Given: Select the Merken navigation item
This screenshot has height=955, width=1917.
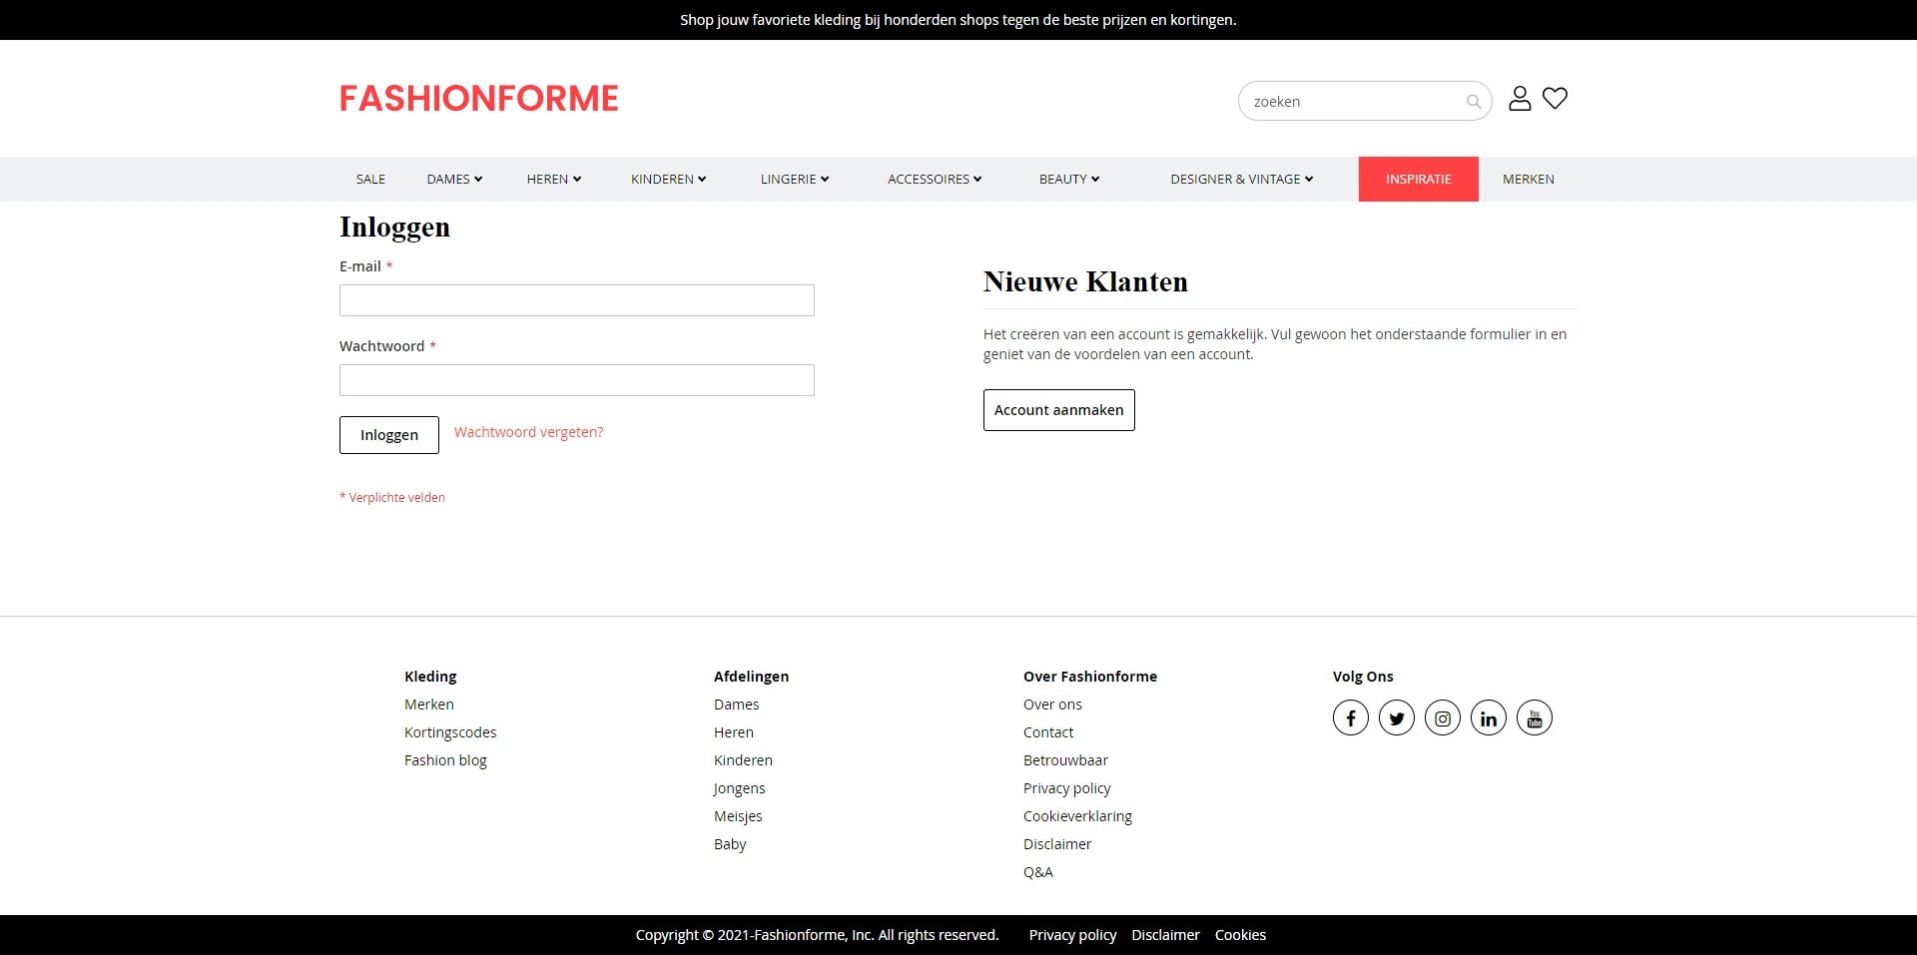Looking at the screenshot, I should point(1528,180).
